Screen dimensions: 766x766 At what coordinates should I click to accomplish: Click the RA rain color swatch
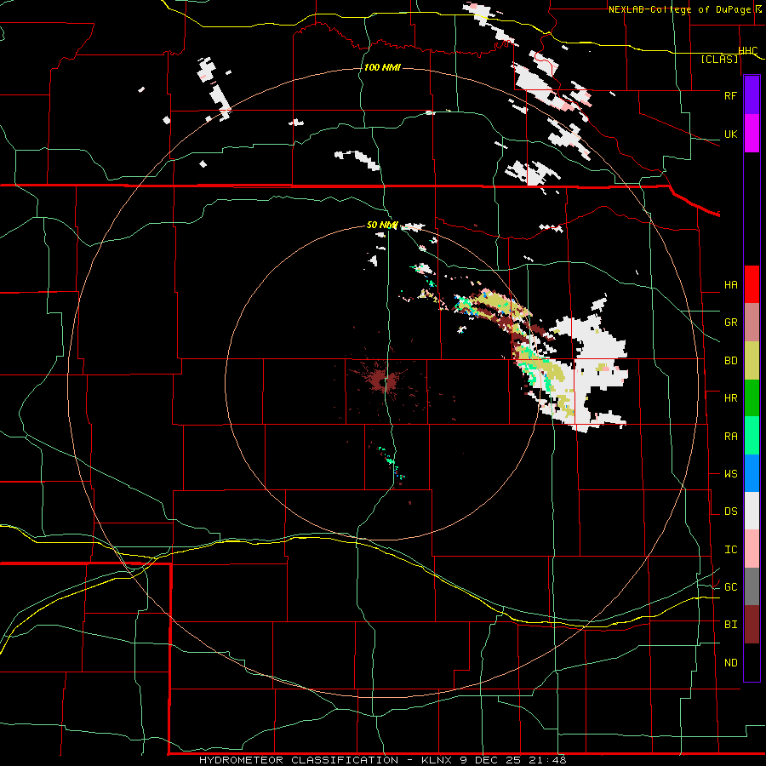[x=752, y=436]
